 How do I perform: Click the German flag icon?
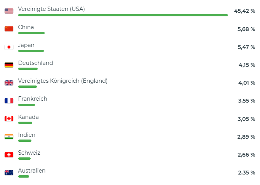[x=9, y=65]
